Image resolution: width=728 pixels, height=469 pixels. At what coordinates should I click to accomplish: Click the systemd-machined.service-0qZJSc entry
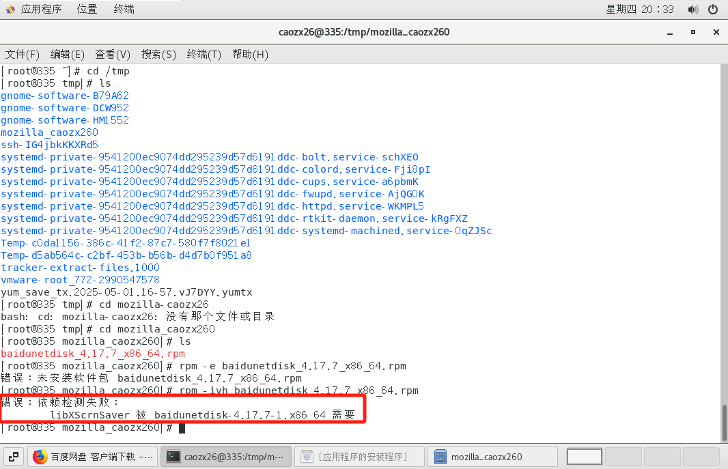247,231
